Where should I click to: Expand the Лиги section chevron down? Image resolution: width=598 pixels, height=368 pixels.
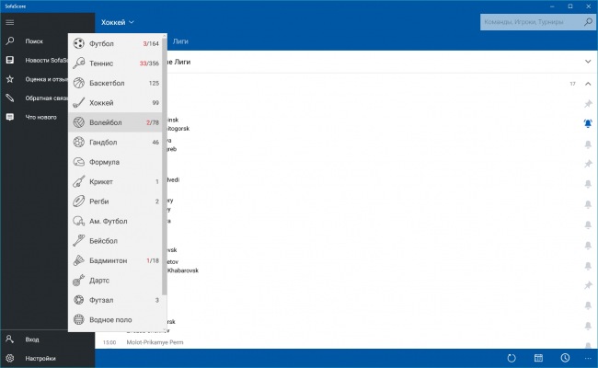pos(588,62)
